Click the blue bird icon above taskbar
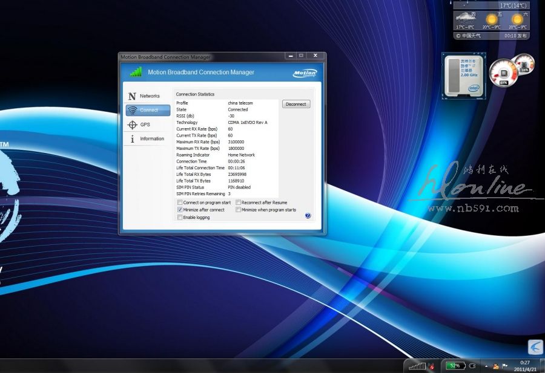The width and height of the screenshot is (545, 373). (x=535, y=347)
